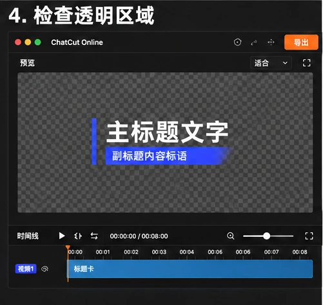This screenshot has width=323, height=305.
Task: Open the 适合 zoom fit dropdown
Action: point(271,63)
